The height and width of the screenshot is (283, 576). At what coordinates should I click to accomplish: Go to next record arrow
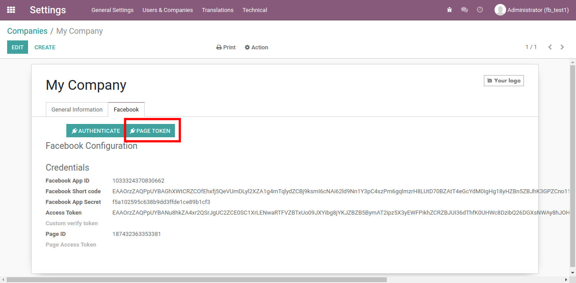tap(562, 47)
